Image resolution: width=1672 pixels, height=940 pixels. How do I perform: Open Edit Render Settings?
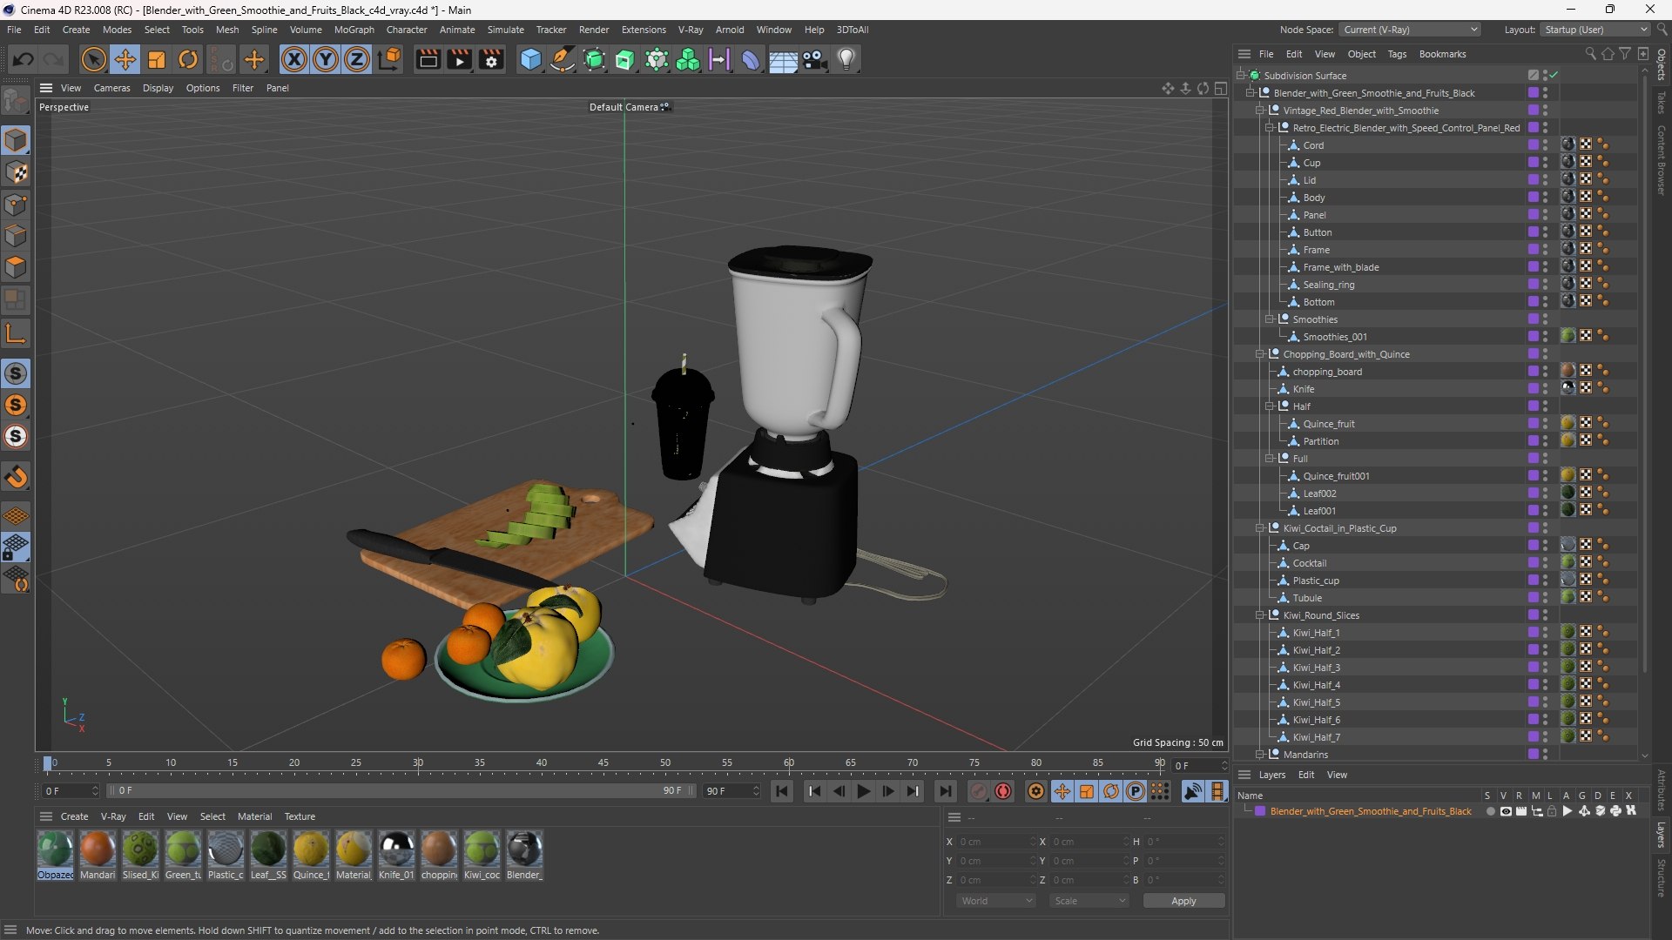[491, 59]
